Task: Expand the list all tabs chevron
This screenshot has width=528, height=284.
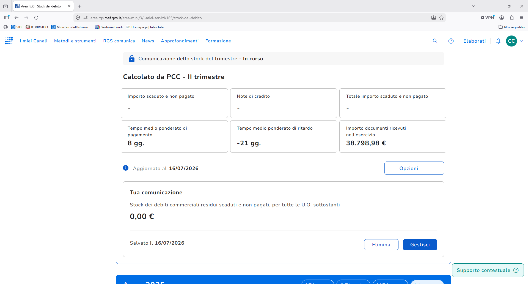Action: [x=474, y=6]
